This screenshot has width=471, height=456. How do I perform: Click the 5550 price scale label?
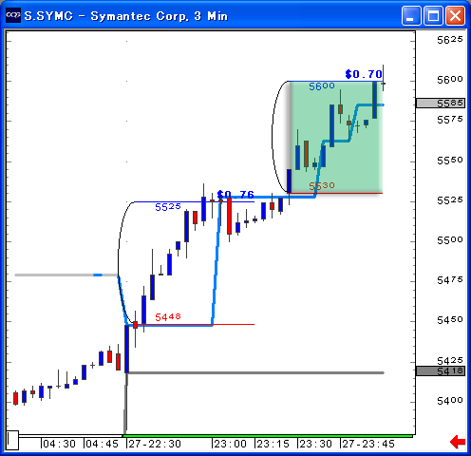(x=450, y=161)
